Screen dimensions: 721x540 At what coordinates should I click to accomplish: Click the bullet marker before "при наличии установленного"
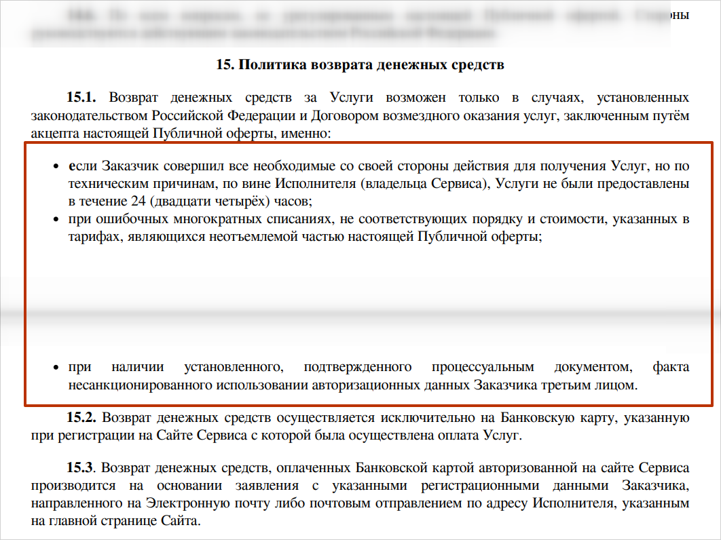coord(57,368)
